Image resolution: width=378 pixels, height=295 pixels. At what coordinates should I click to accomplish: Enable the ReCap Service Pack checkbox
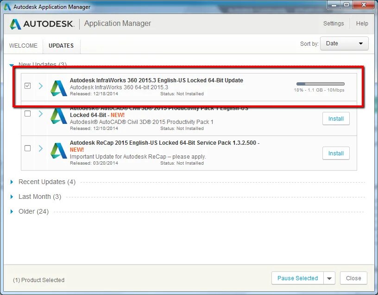[27, 147]
